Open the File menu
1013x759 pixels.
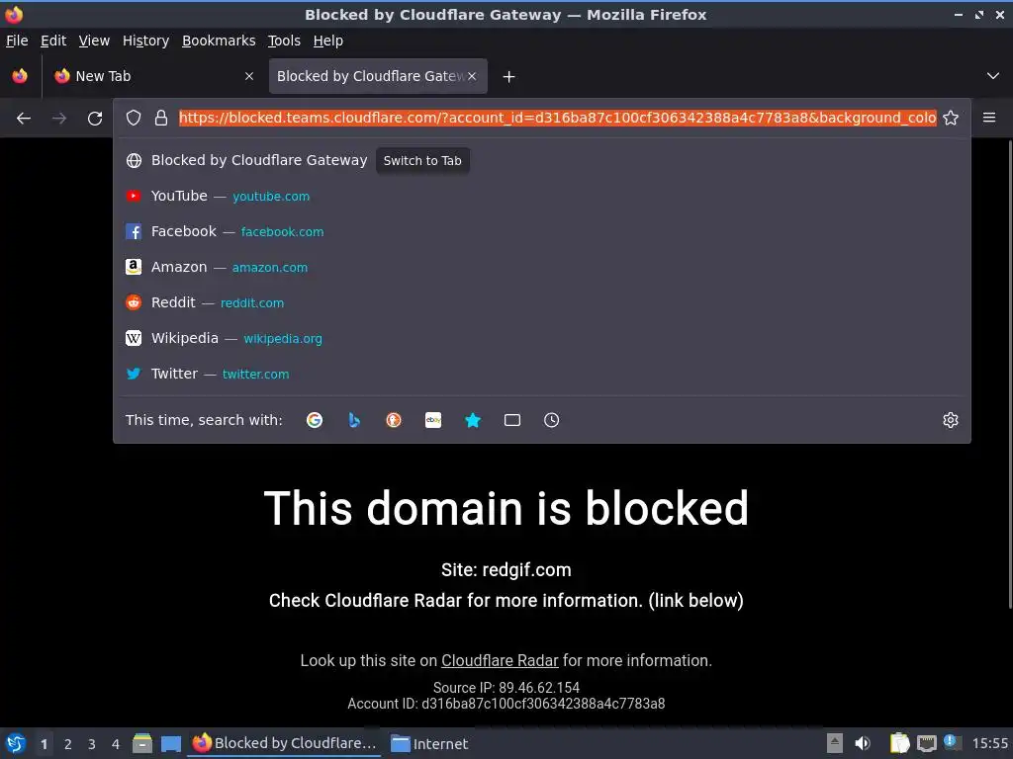(17, 41)
